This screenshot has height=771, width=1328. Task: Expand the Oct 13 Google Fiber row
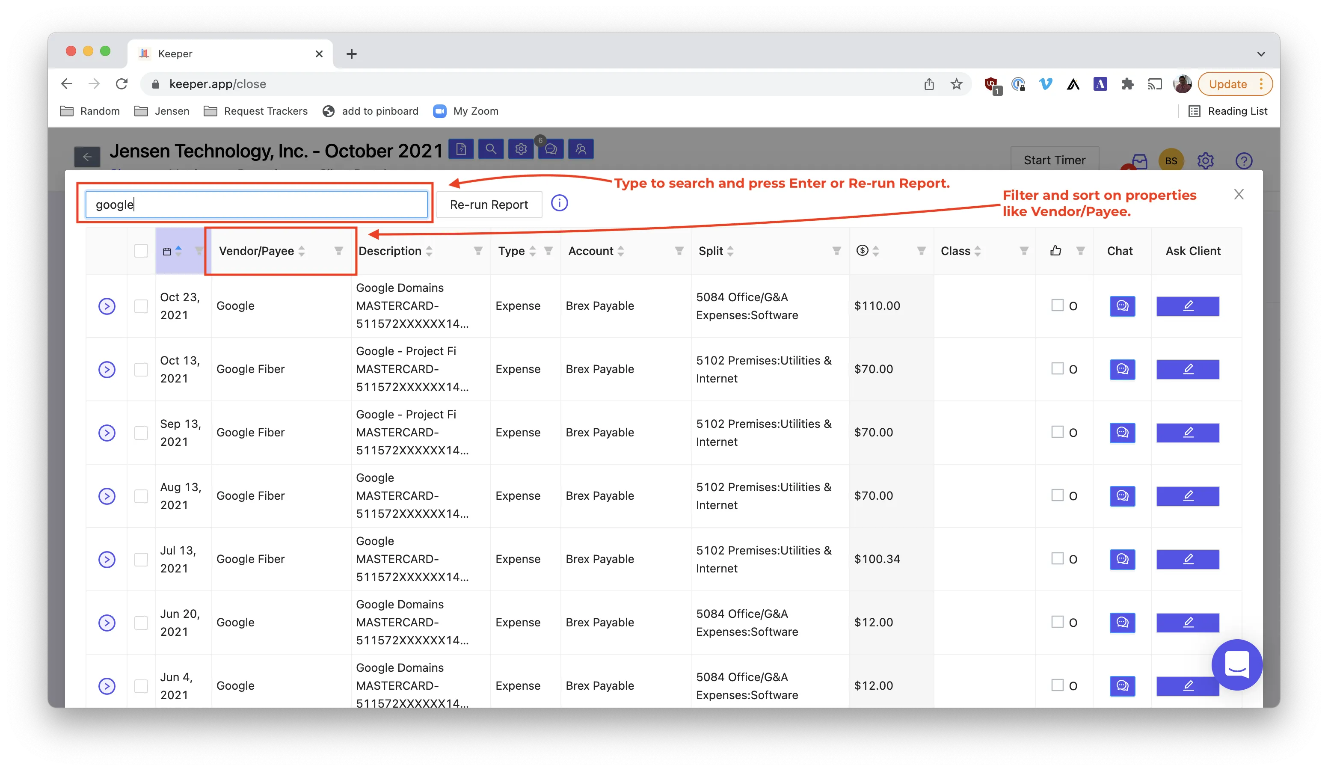[107, 369]
